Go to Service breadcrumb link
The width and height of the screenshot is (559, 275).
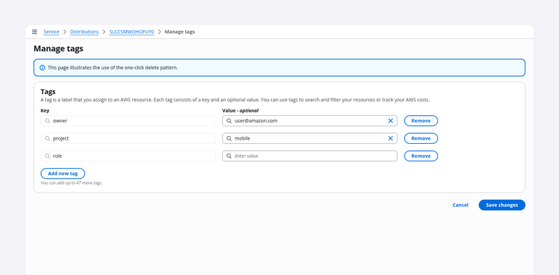coord(51,31)
